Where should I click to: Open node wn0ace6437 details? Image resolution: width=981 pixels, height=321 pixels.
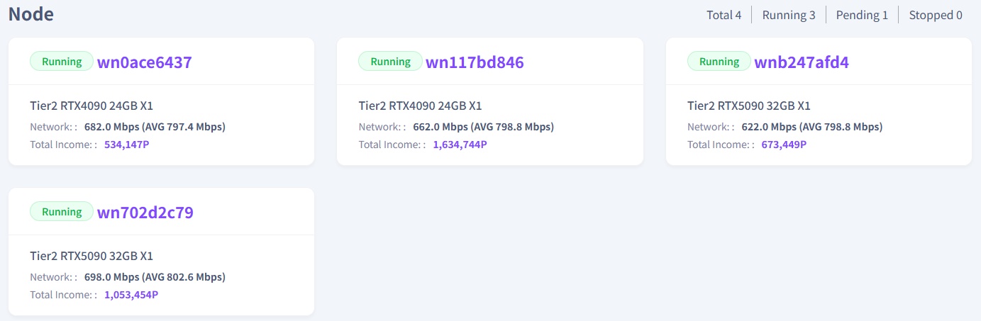tap(144, 62)
